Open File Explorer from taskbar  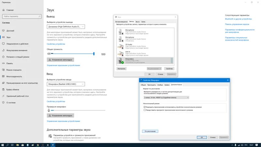(18, 145)
